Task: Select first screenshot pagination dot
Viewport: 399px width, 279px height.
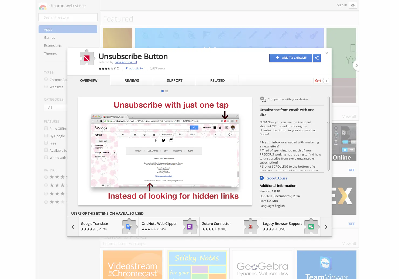Action: (163, 91)
